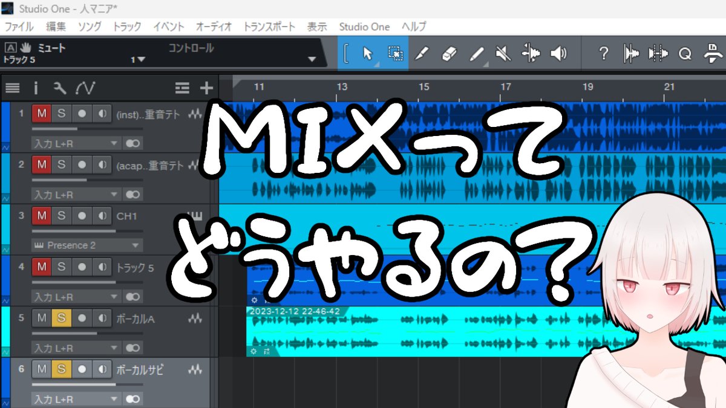
Task: Open the 表示 menu
Action: point(317,27)
